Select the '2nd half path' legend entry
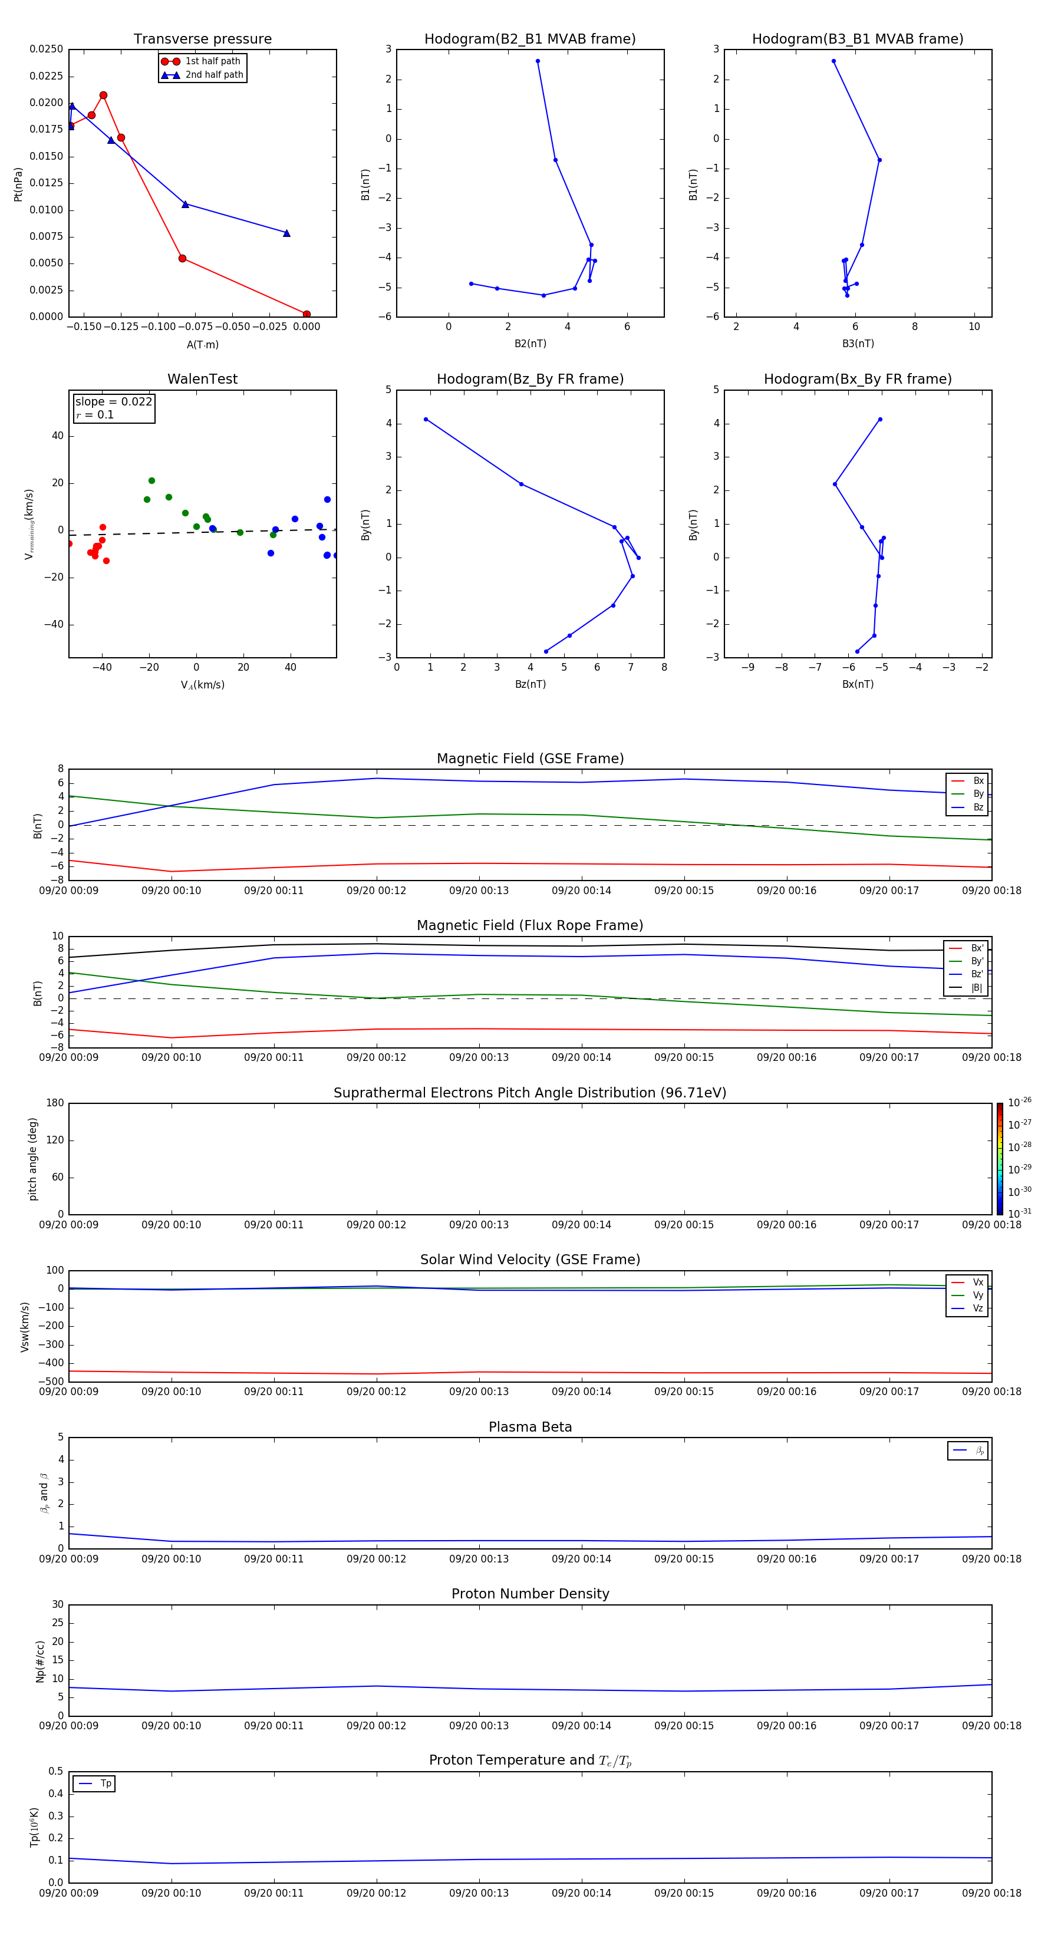Screen dimensions: 1061x1945 coord(202,75)
